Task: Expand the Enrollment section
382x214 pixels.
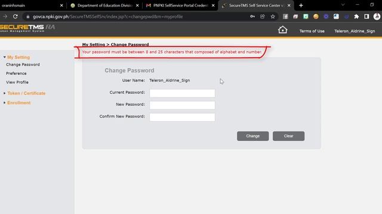Action: (x=19, y=103)
